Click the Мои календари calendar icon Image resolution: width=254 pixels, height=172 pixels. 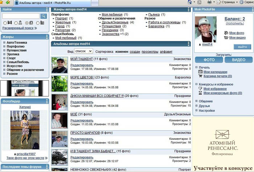(x=200, y=72)
